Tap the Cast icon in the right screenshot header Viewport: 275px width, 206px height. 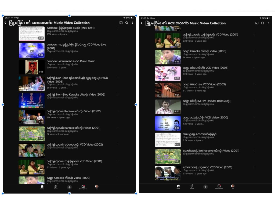pyautogui.click(x=257, y=23)
